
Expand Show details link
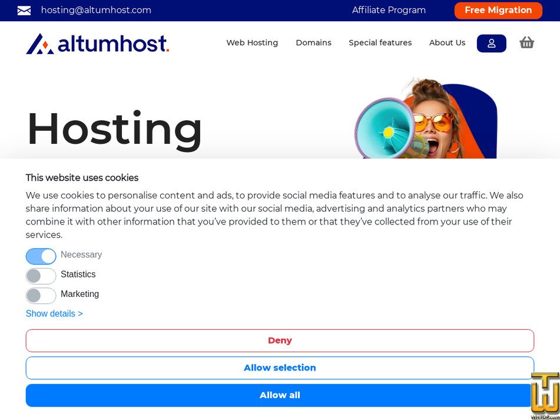54,313
